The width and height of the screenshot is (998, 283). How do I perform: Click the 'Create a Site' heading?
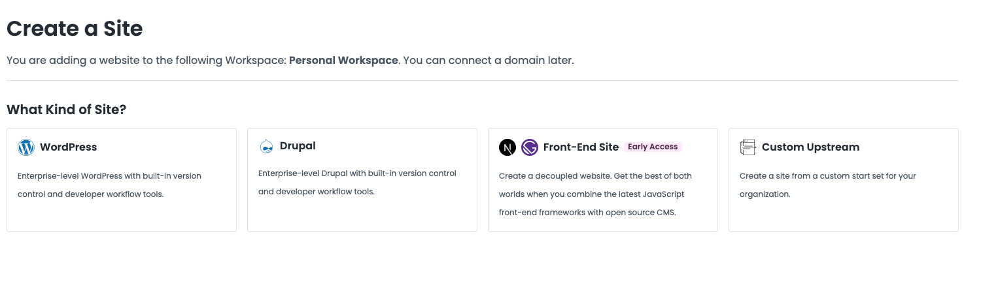point(75,29)
